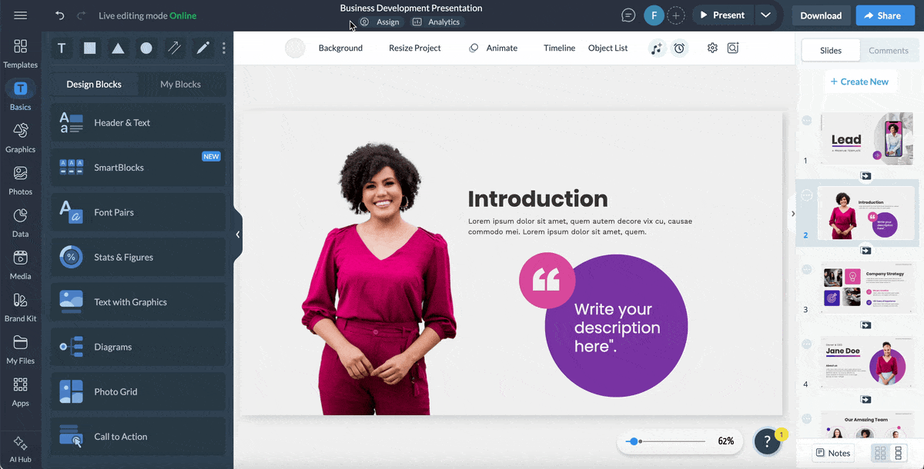Open the slide timer clock icon
The width and height of the screenshot is (924, 469).
[679, 48]
